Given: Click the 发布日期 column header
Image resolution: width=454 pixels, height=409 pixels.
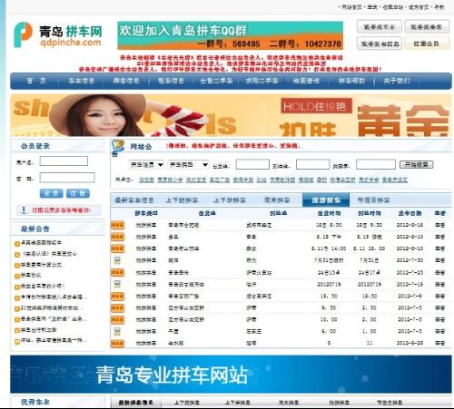Looking at the screenshot, I should click(410, 213).
